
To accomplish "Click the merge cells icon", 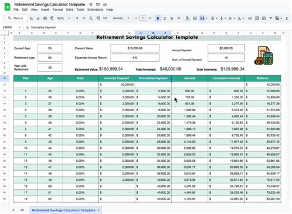I will pos(202,19).
